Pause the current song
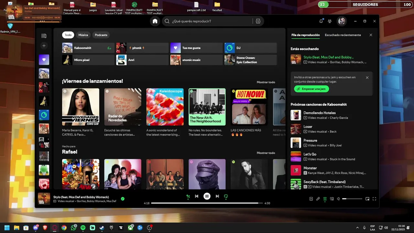The width and height of the screenshot is (414, 233). tap(207, 196)
